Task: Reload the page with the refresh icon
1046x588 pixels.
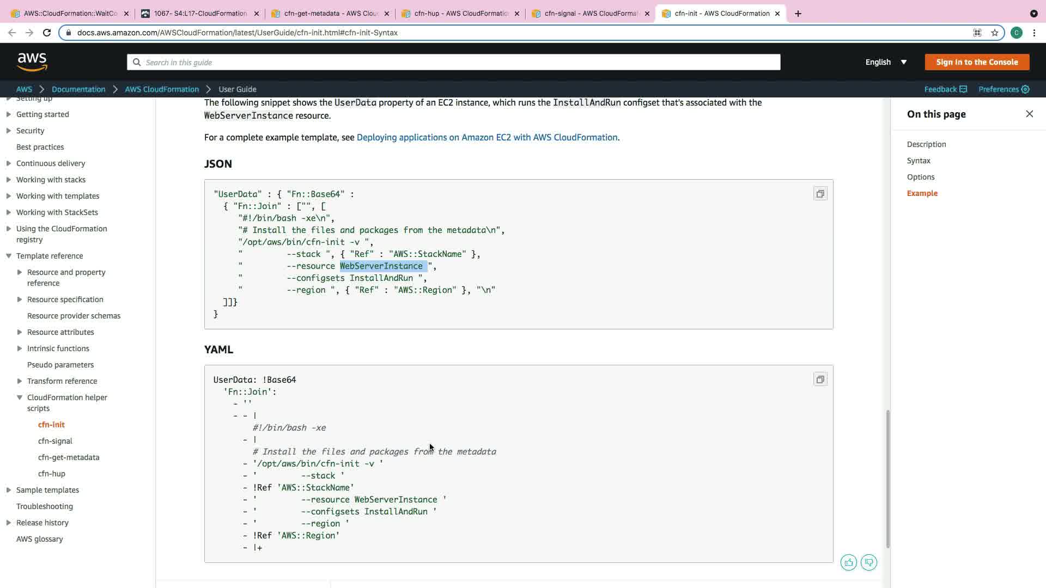Action: pyautogui.click(x=47, y=33)
